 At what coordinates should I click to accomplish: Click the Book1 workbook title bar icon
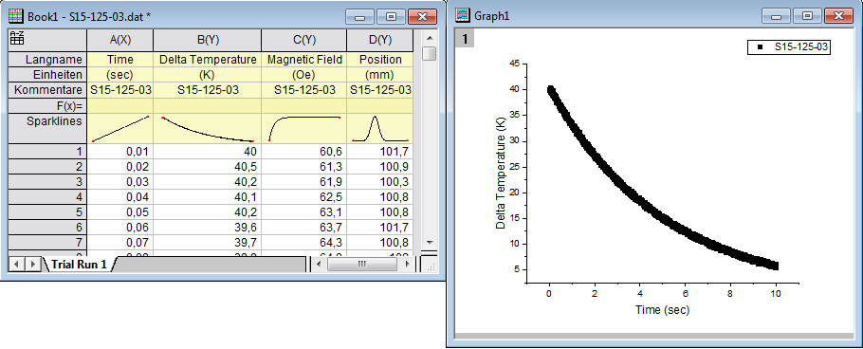click(x=16, y=16)
